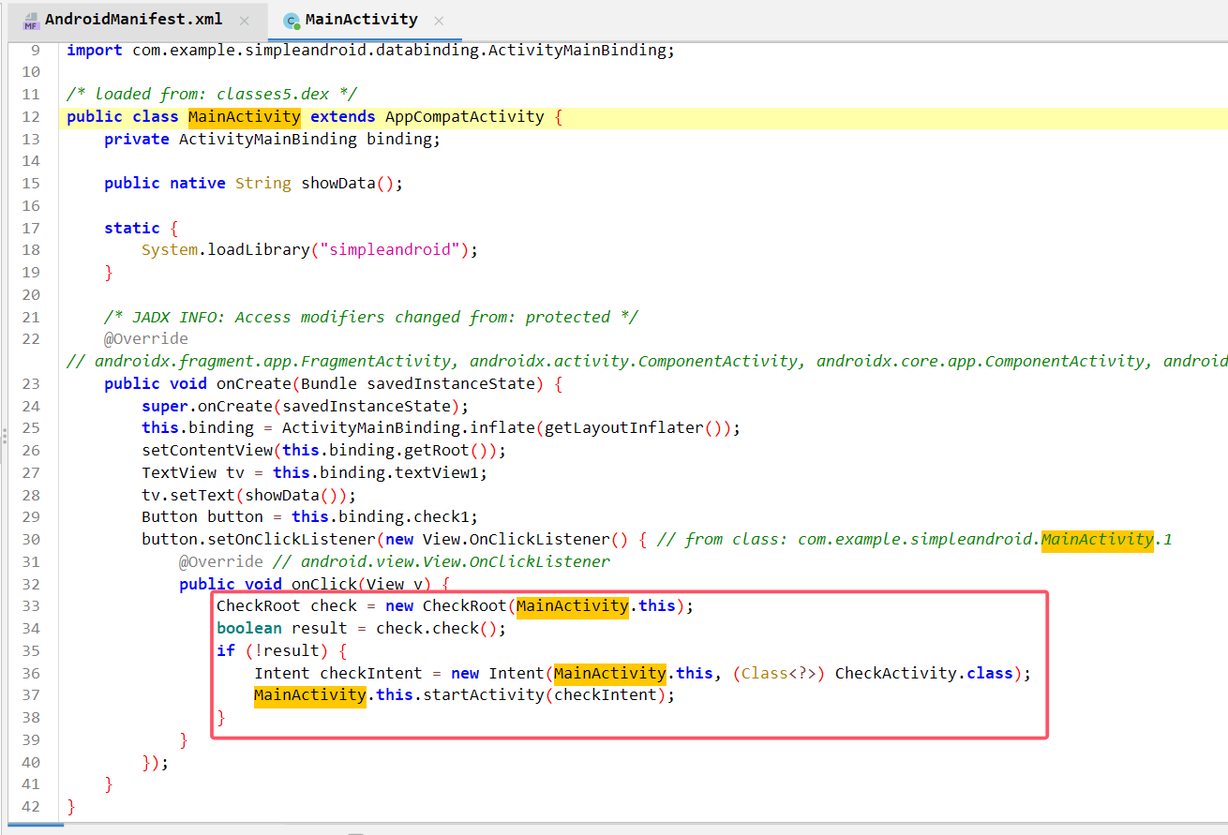Click the manifest file icon on AndroidManifest tab

31,21
